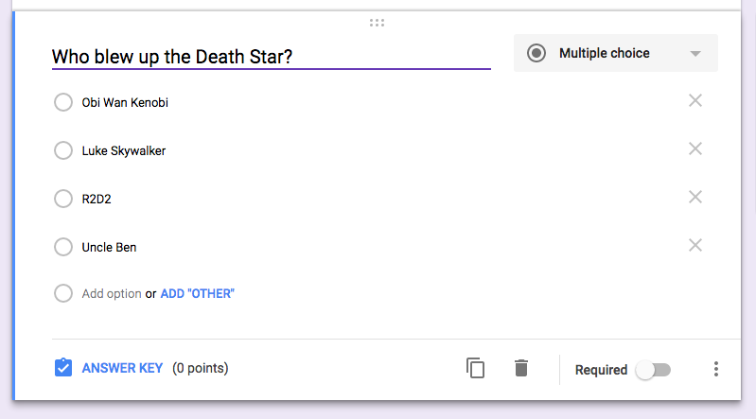Grab the drag handle dots above the question
The image size is (756, 419).
coord(377,23)
